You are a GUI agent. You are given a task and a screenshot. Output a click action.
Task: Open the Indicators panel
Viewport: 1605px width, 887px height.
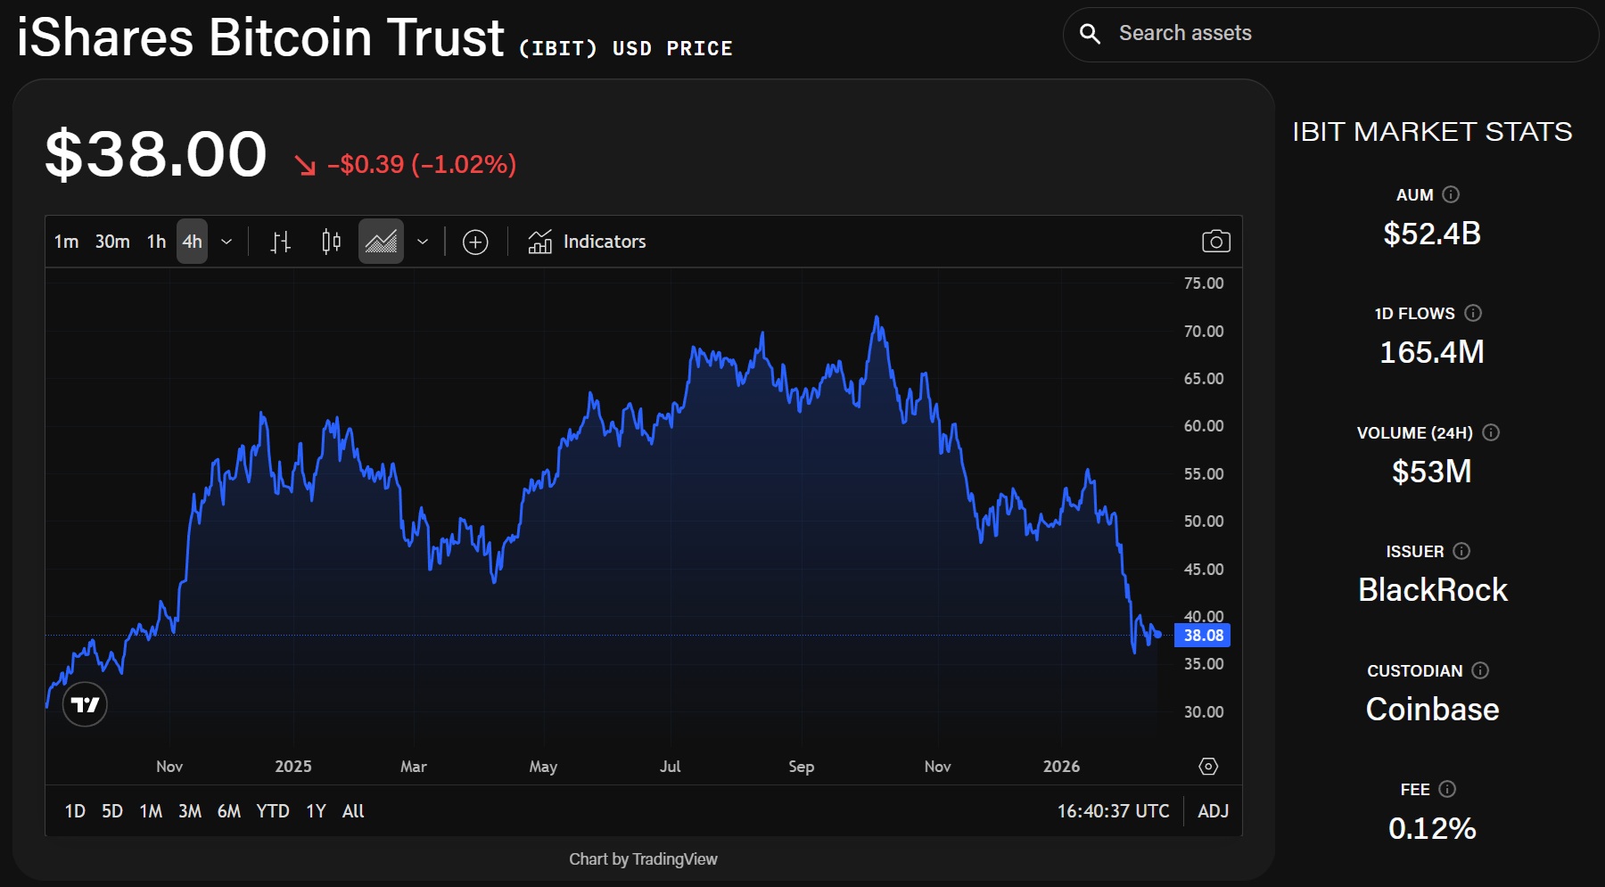[588, 242]
